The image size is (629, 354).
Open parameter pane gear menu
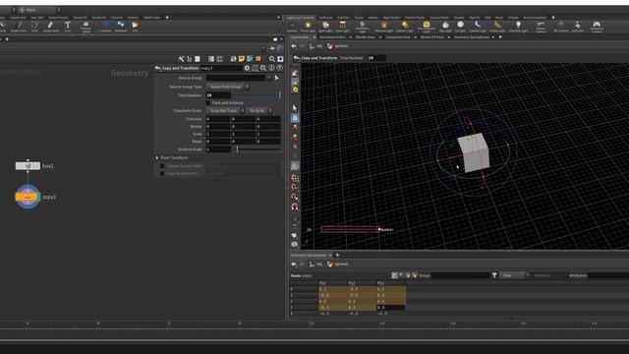click(x=247, y=68)
